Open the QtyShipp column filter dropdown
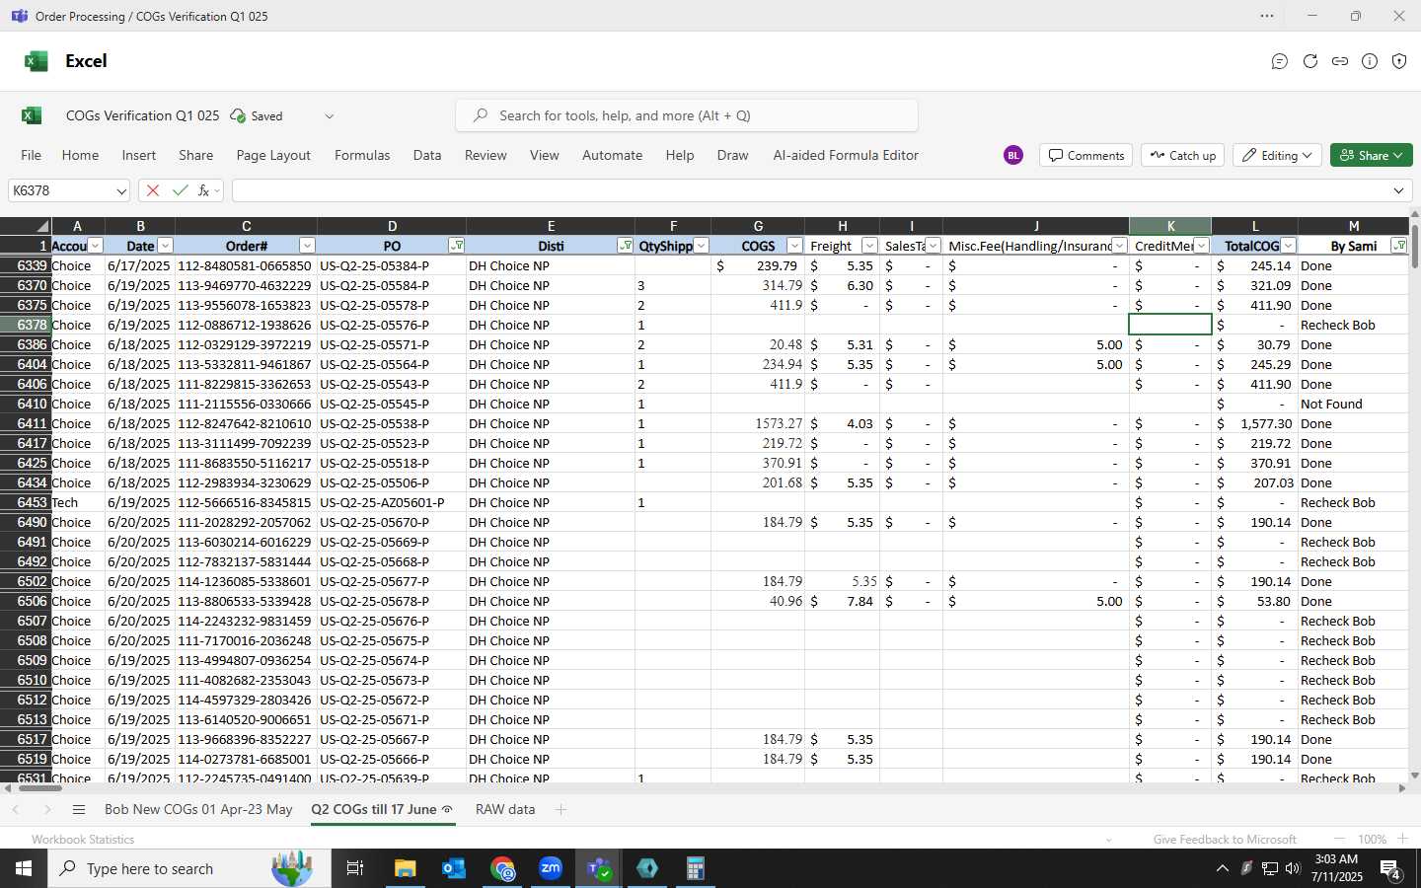 [701, 246]
